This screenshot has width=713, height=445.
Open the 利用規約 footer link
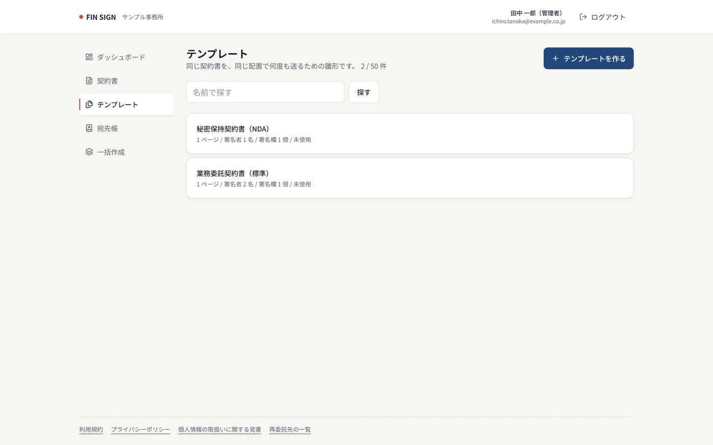pyautogui.click(x=91, y=430)
